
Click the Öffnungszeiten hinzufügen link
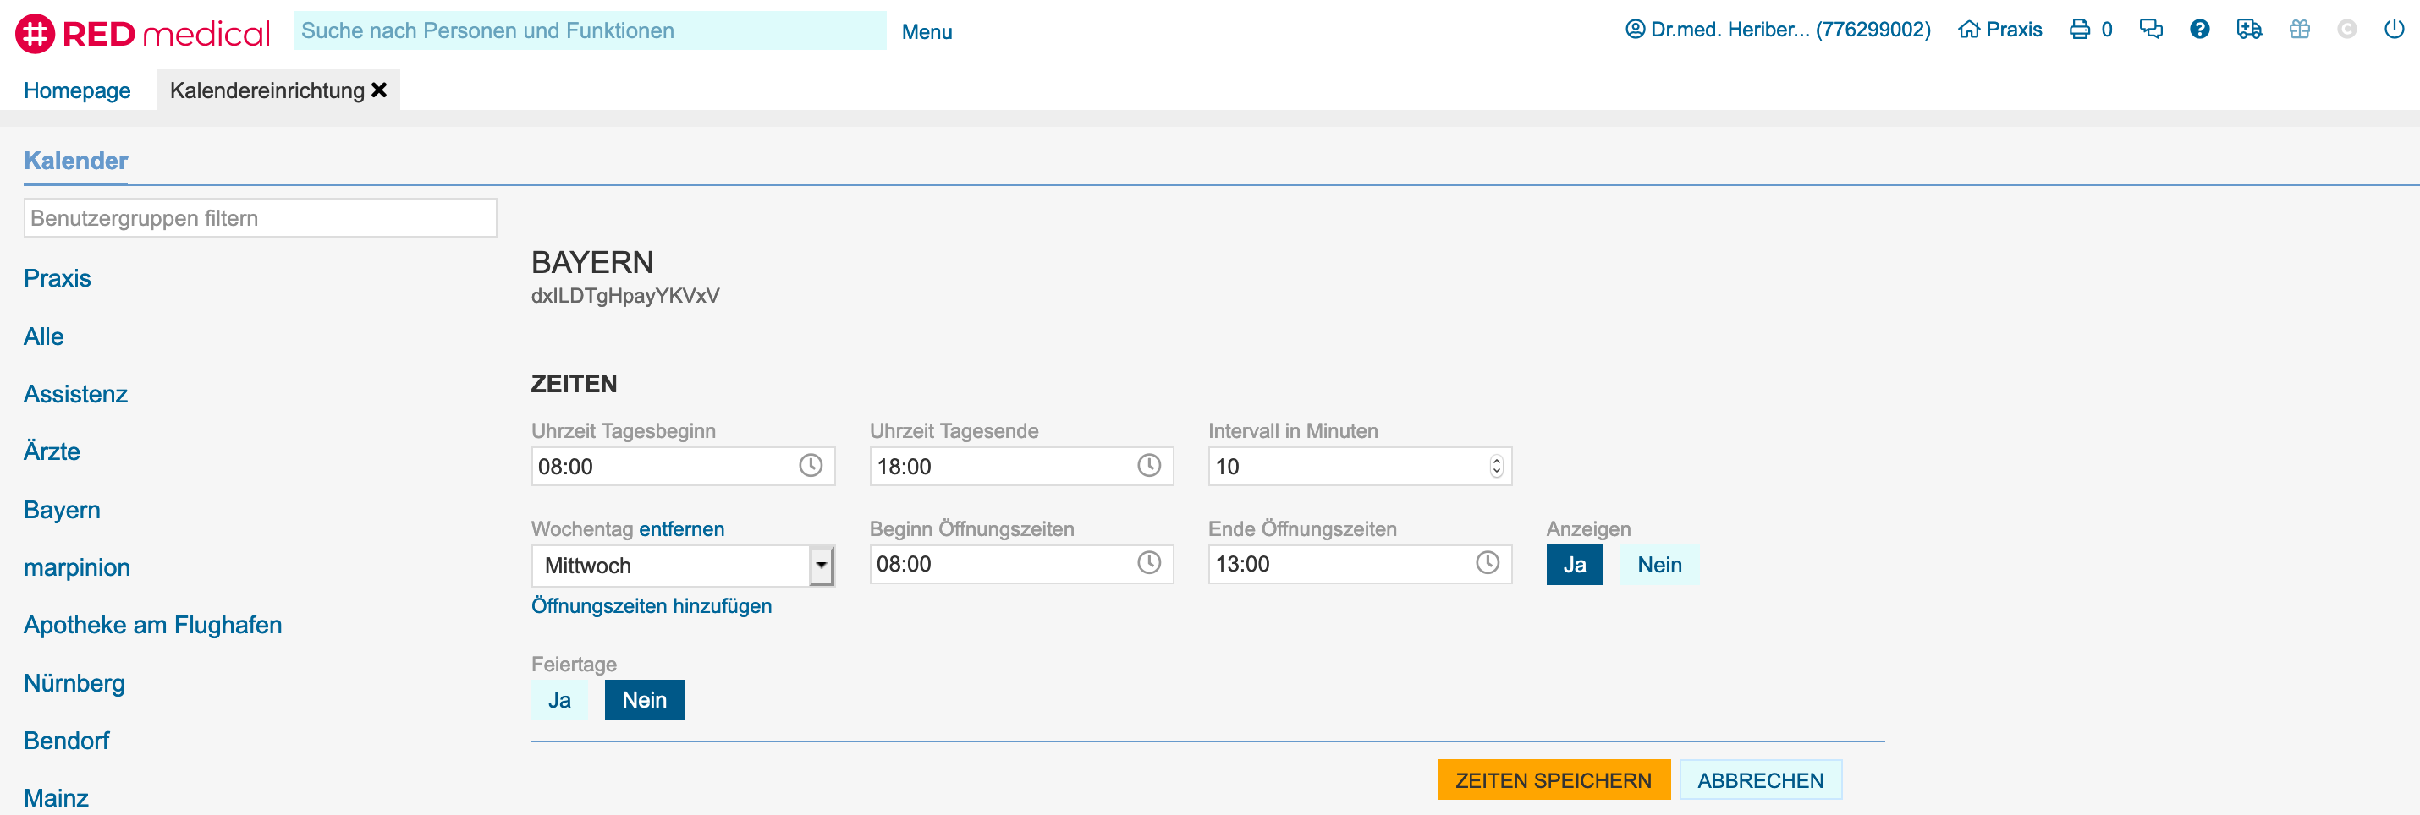point(651,606)
